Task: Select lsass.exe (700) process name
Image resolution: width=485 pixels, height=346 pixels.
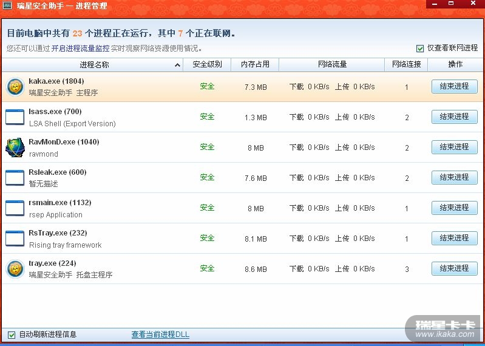Action: click(x=55, y=112)
